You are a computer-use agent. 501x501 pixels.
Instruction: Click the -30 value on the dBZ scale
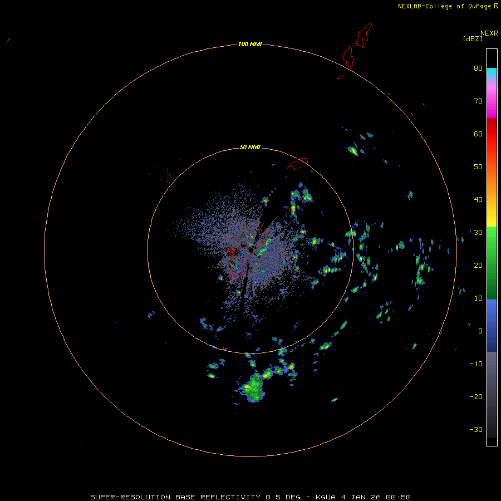pos(476,430)
